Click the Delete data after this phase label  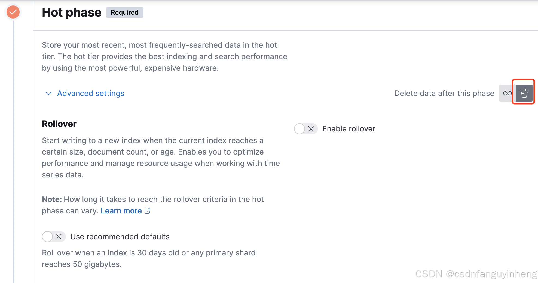[444, 93]
